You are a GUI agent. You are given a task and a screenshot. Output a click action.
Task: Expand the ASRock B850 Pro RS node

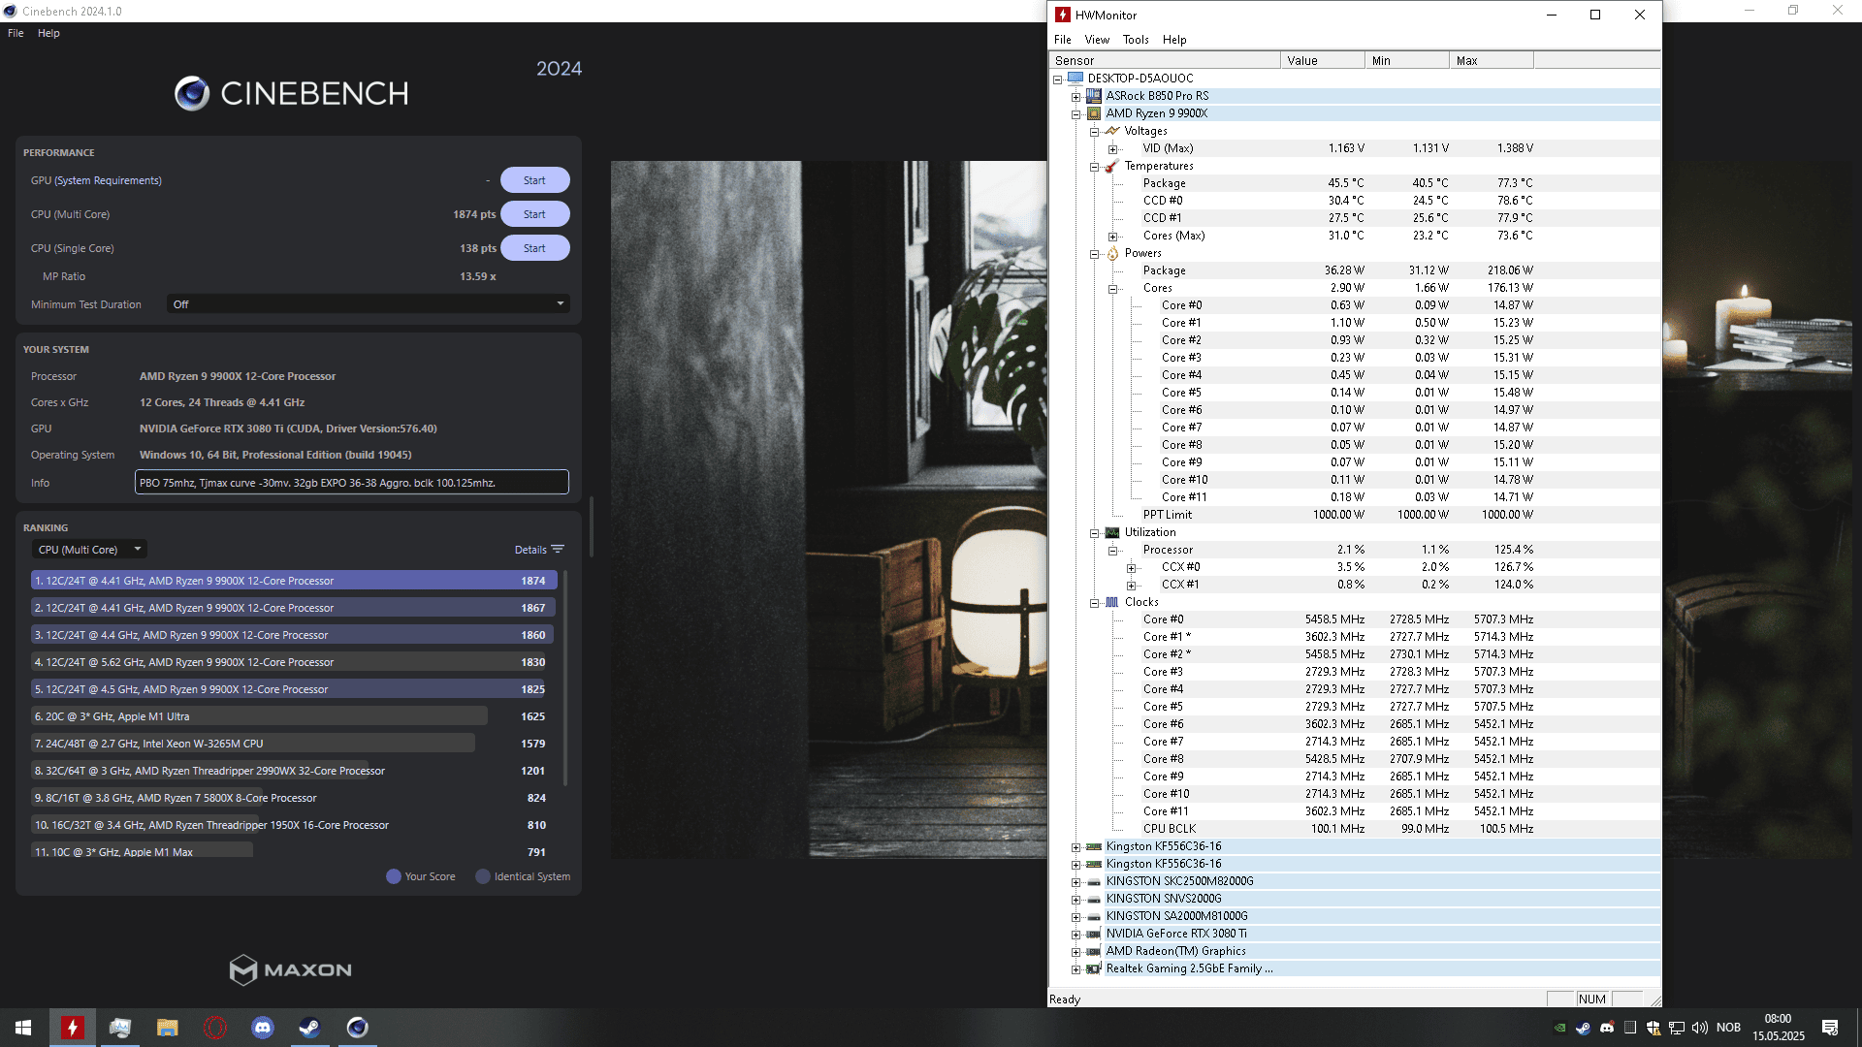click(x=1075, y=97)
